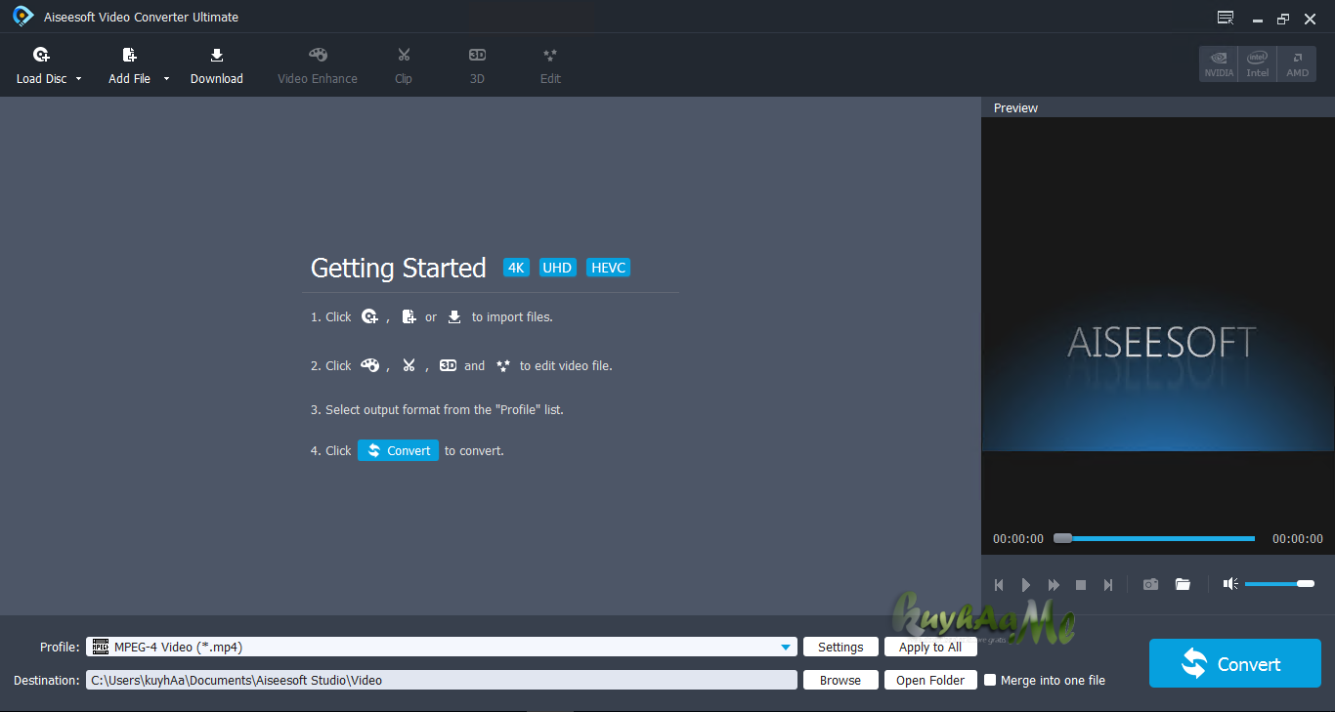The height and width of the screenshot is (712, 1335).
Task: Open the Download tool
Action: (x=217, y=65)
